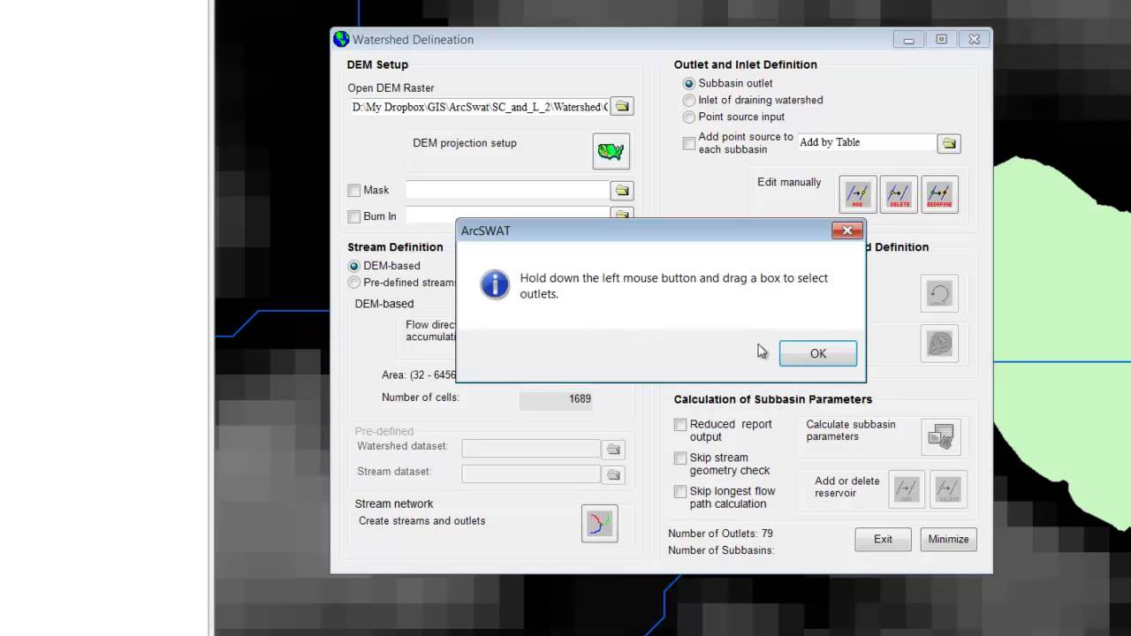Click the grayed circular-arrow icon button
This screenshot has width=1131, height=636.
(x=939, y=293)
